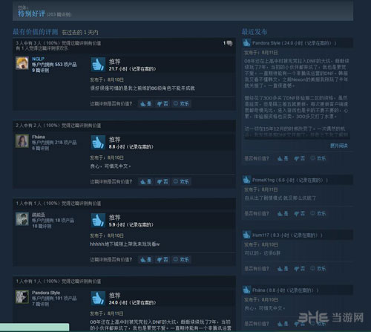Vote 否 (no) on NGLP's review
371x332 pixels.
coord(162,103)
